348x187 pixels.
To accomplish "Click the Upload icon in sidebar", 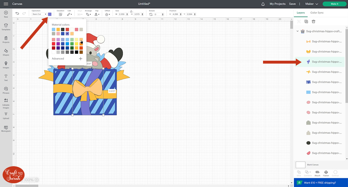I will (6, 115).
